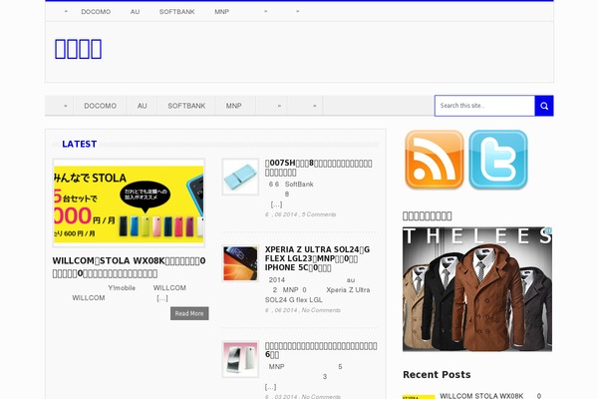Select AU in the top menu strip
The height and width of the screenshot is (399, 598).
[x=135, y=12]
